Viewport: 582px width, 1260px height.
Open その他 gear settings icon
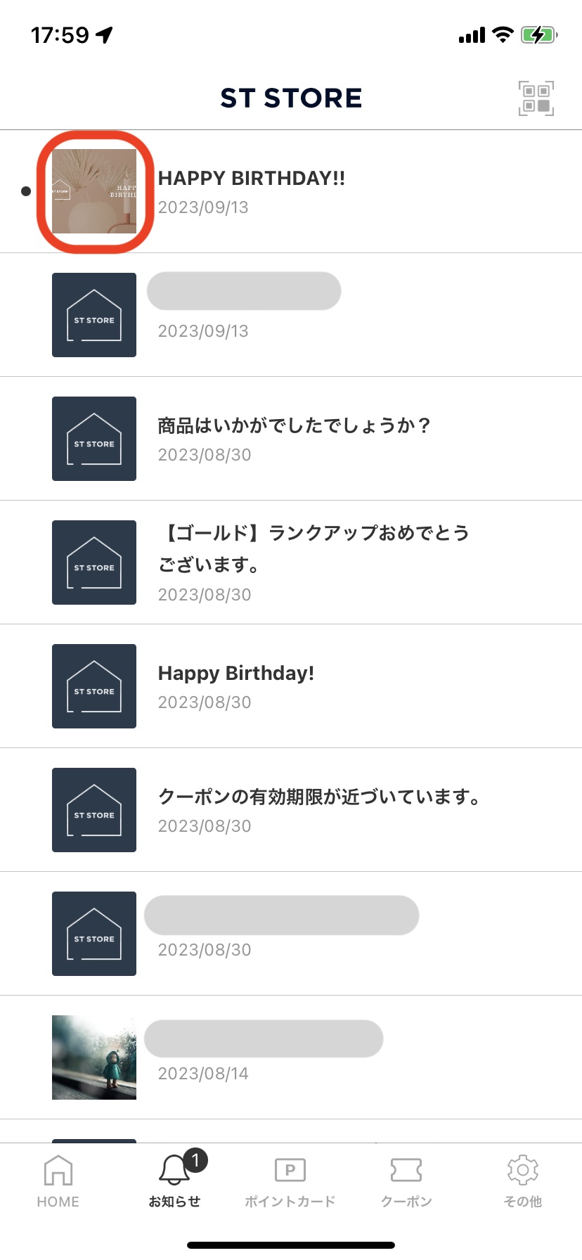[x=523, y=1170]
